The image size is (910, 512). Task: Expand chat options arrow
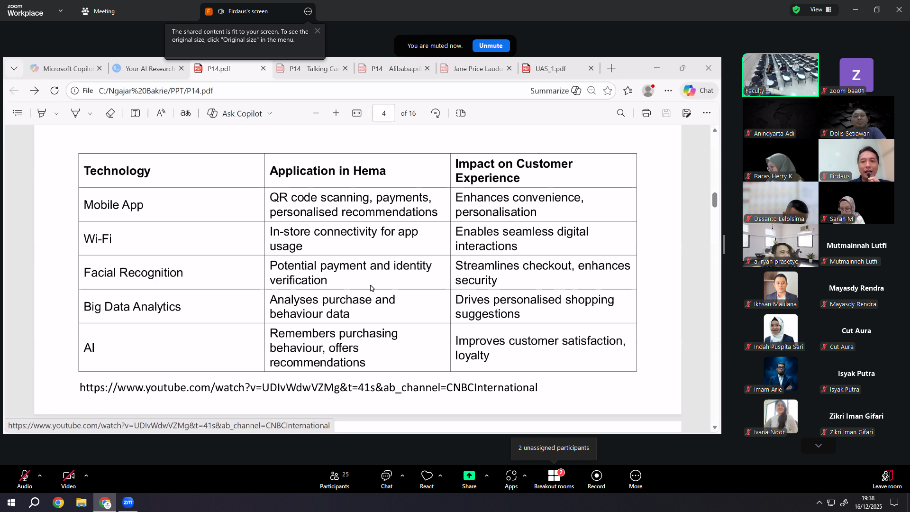tap(402, 475)
